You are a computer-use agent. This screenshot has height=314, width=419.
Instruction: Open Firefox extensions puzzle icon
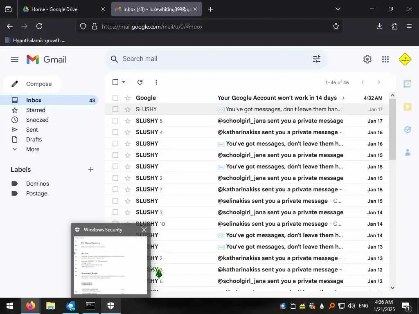click(x=394, y=26)
